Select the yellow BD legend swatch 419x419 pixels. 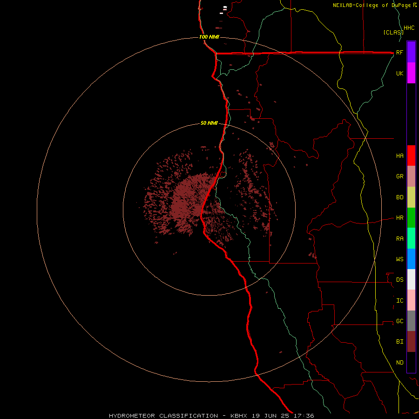point(411,197)
